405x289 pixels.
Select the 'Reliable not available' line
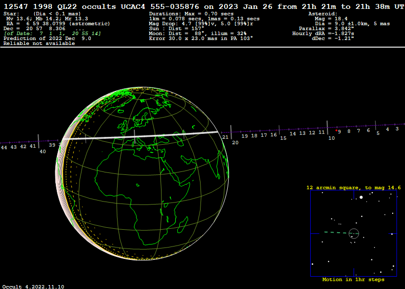click(39, 43)
